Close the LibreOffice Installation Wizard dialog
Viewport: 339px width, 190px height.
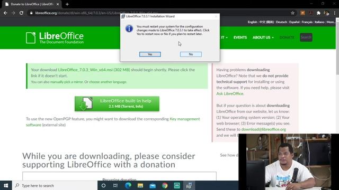tap(216, 16)
